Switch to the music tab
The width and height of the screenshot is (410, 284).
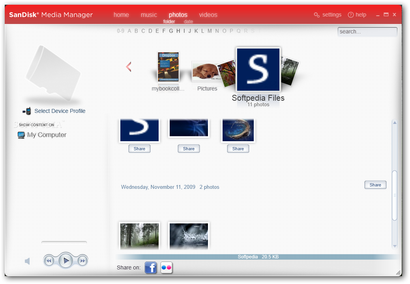[149, 15]
